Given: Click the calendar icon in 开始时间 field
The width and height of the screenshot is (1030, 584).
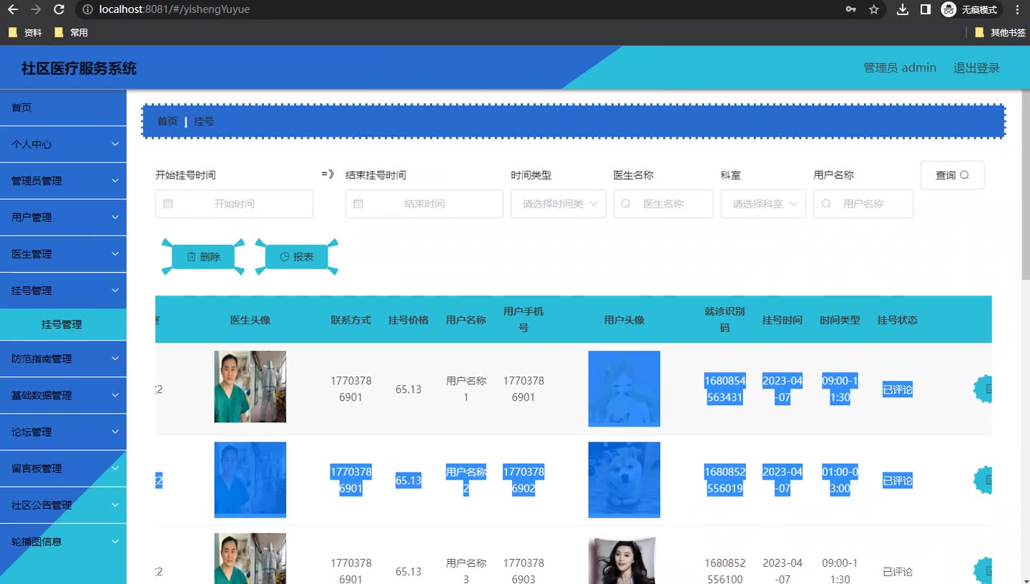Looking at the screenshot, I should coord(168,204).
